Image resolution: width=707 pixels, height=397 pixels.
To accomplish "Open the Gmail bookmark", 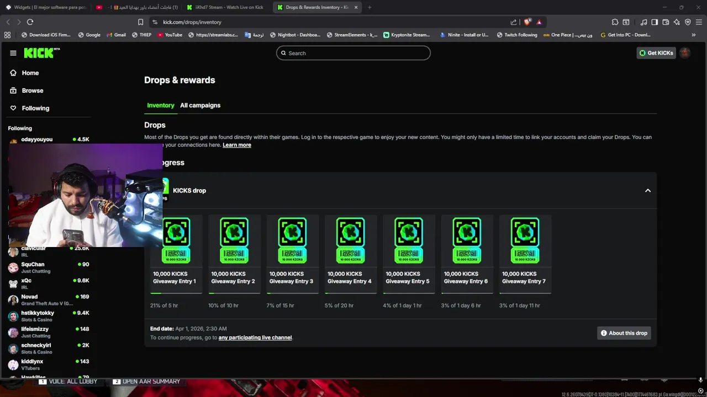I will pos(115,35).
